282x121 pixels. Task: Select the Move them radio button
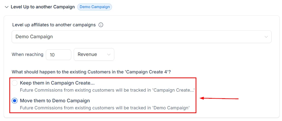click(14, 101)
